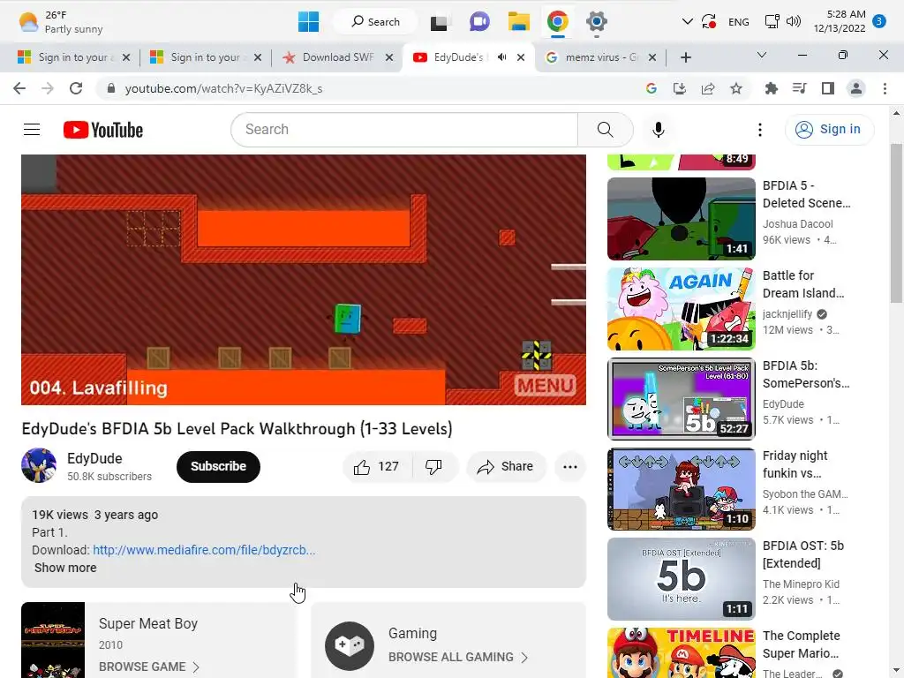
Task: Open Super Meat Boy game cover
Action: pyautogui.click(x=53, y=640)
